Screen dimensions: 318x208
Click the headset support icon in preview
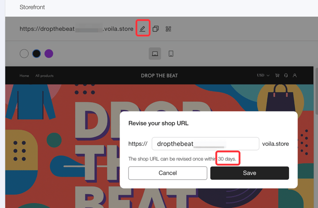coord(286,76)
